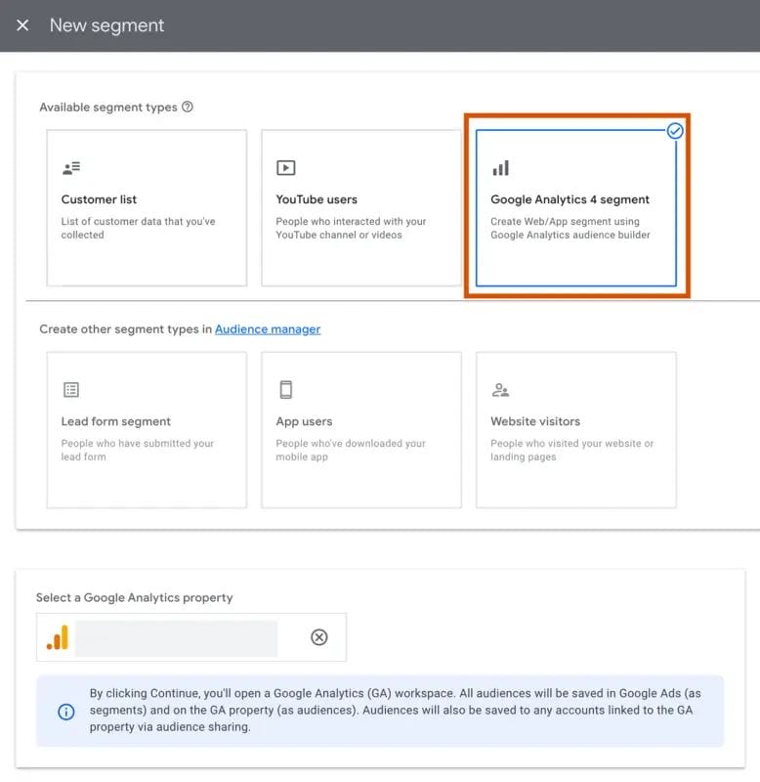The width and height of the screenshot is (760, 782).
Task: Click the info icon in the blue notice banner
Action: coord(65,712)
